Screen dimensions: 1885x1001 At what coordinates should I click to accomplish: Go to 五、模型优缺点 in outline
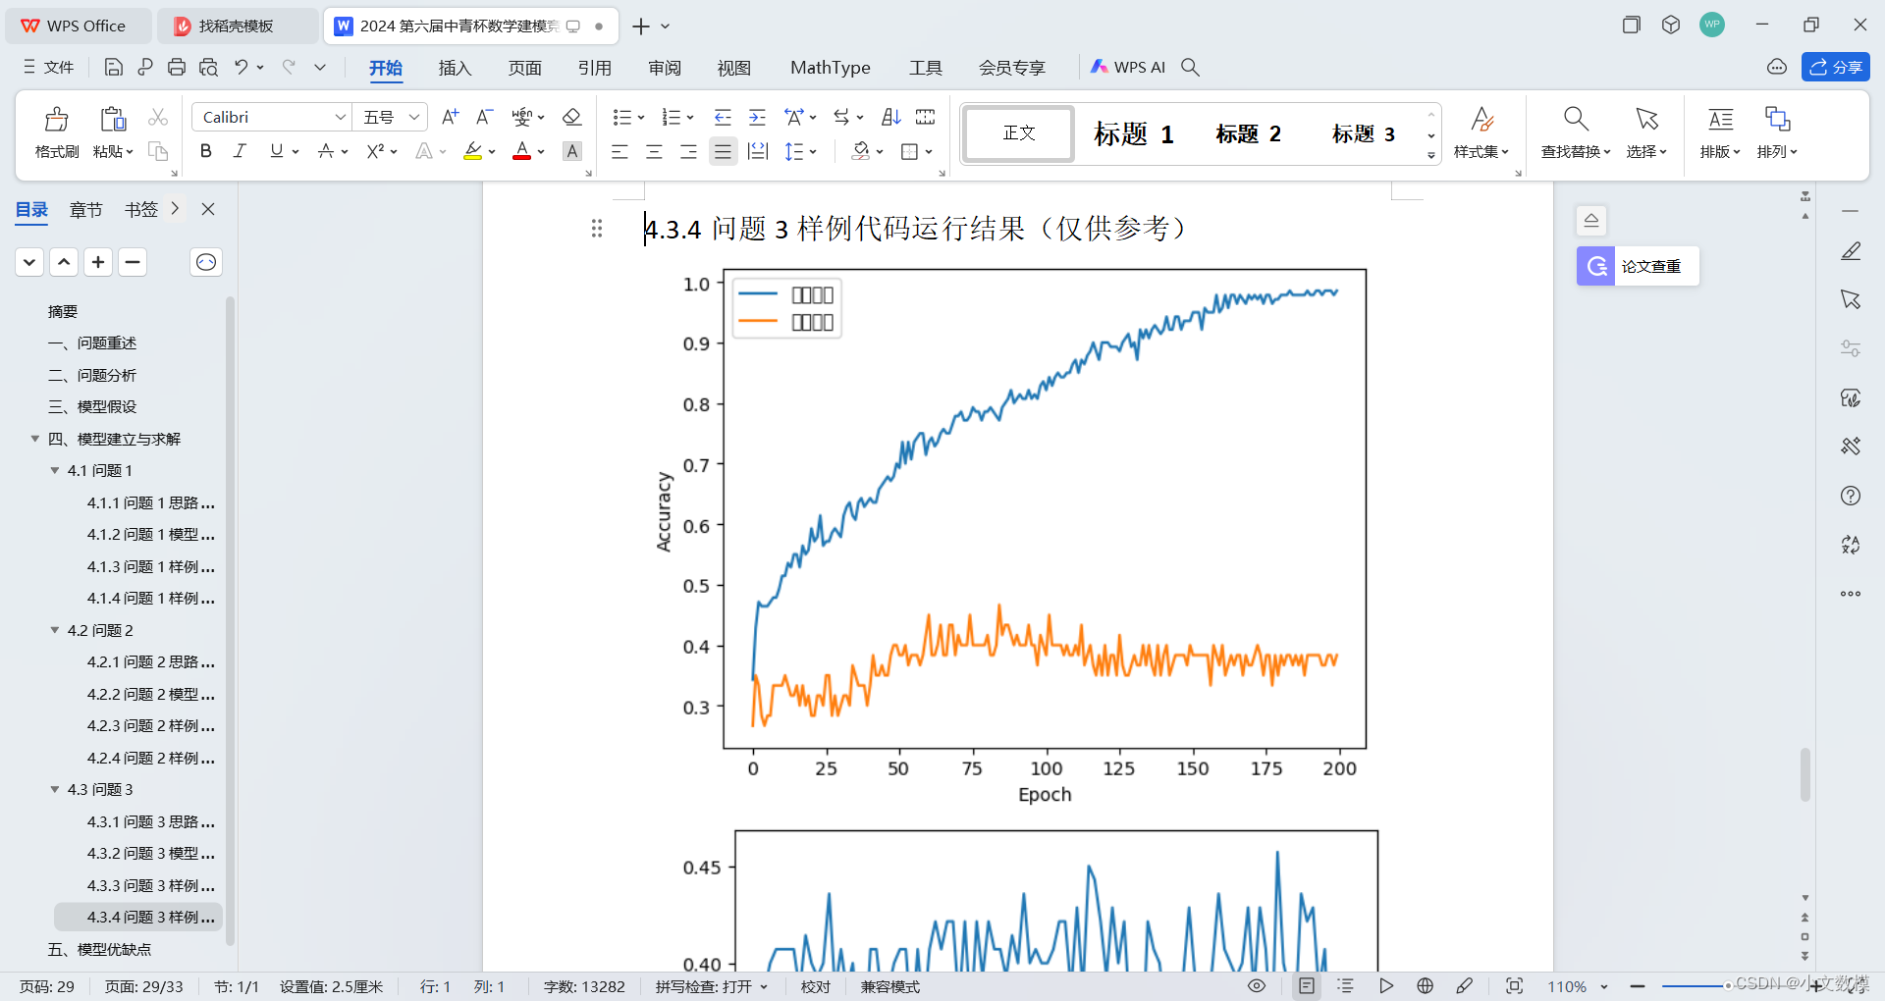click(99, 949)
